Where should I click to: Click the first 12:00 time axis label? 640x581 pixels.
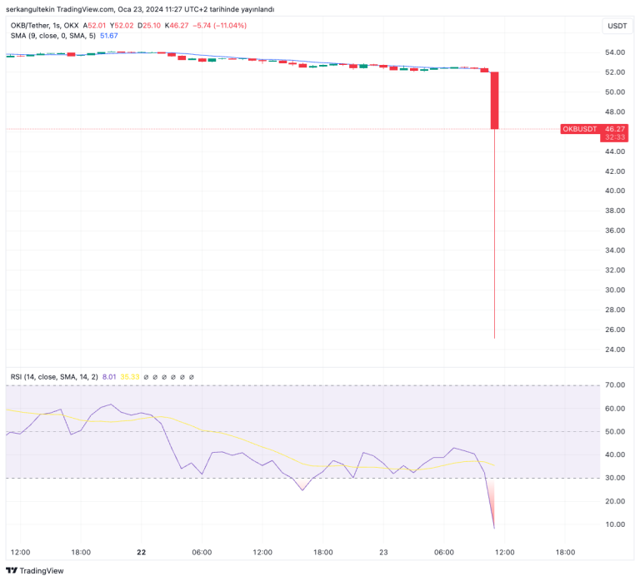click(x=20, y=552)
